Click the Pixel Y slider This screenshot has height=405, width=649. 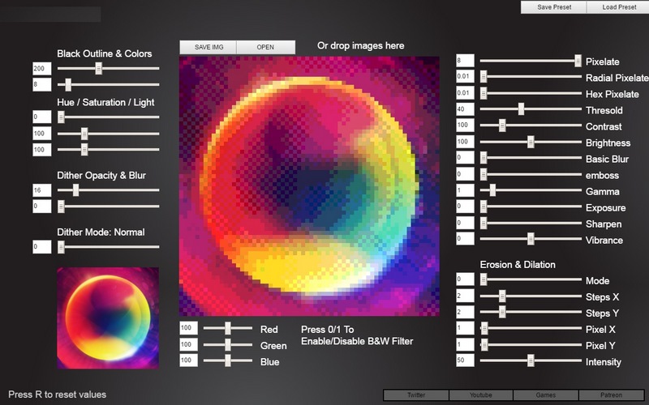(x=531, y=345)
